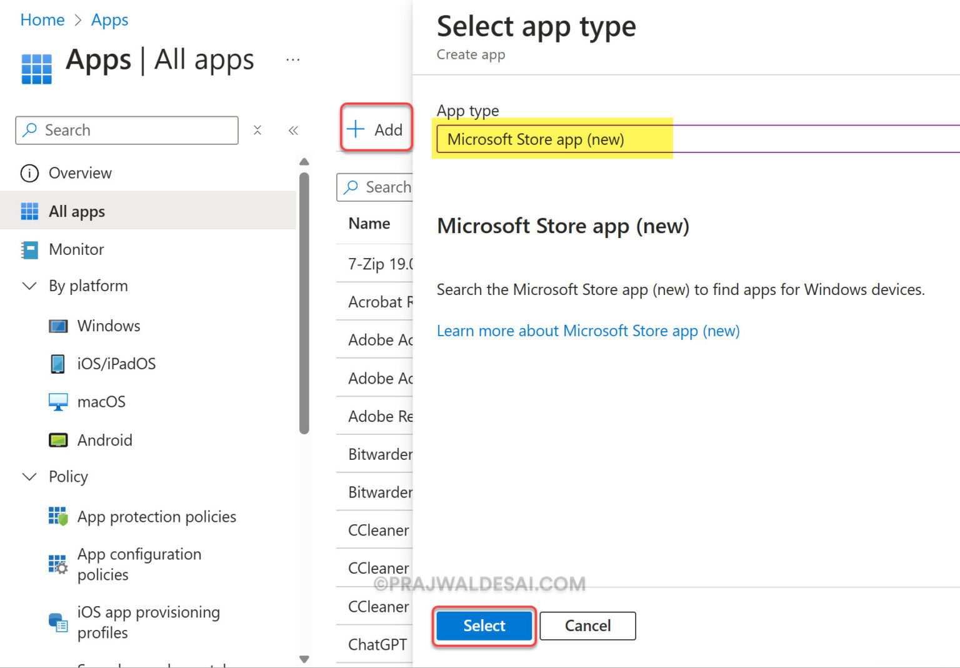
Task: Open the App type dropdown
Action: click(x=698, y=139)
